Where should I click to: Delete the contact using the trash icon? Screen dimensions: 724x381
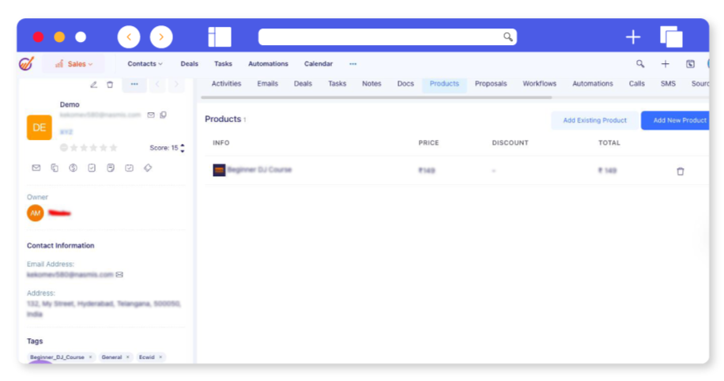click(110, 85)
